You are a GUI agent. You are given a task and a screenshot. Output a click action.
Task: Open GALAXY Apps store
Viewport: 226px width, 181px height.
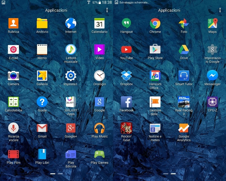click(71, 102)
